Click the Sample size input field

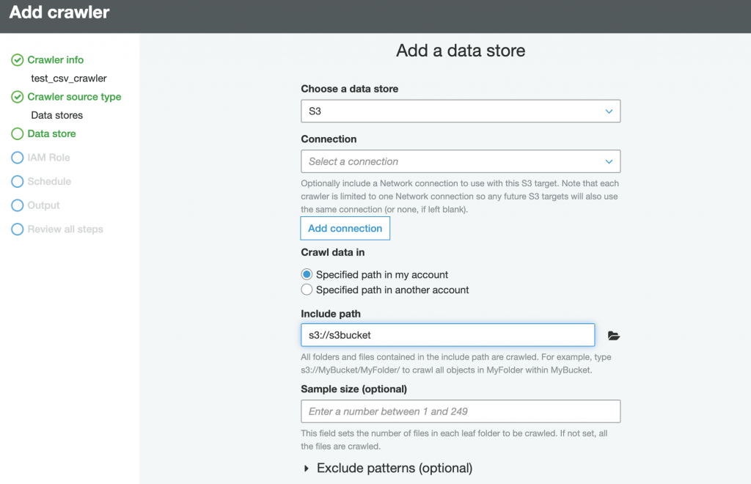point(461,411)
